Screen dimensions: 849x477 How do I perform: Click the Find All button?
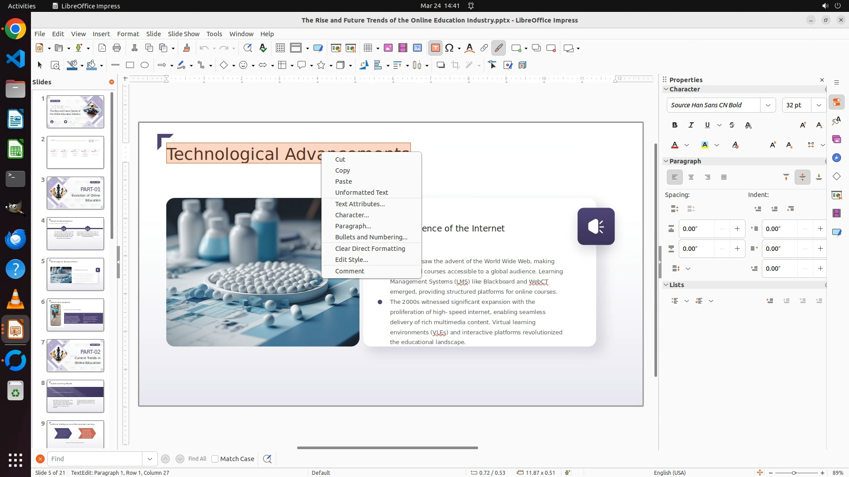tap(197, 459)
